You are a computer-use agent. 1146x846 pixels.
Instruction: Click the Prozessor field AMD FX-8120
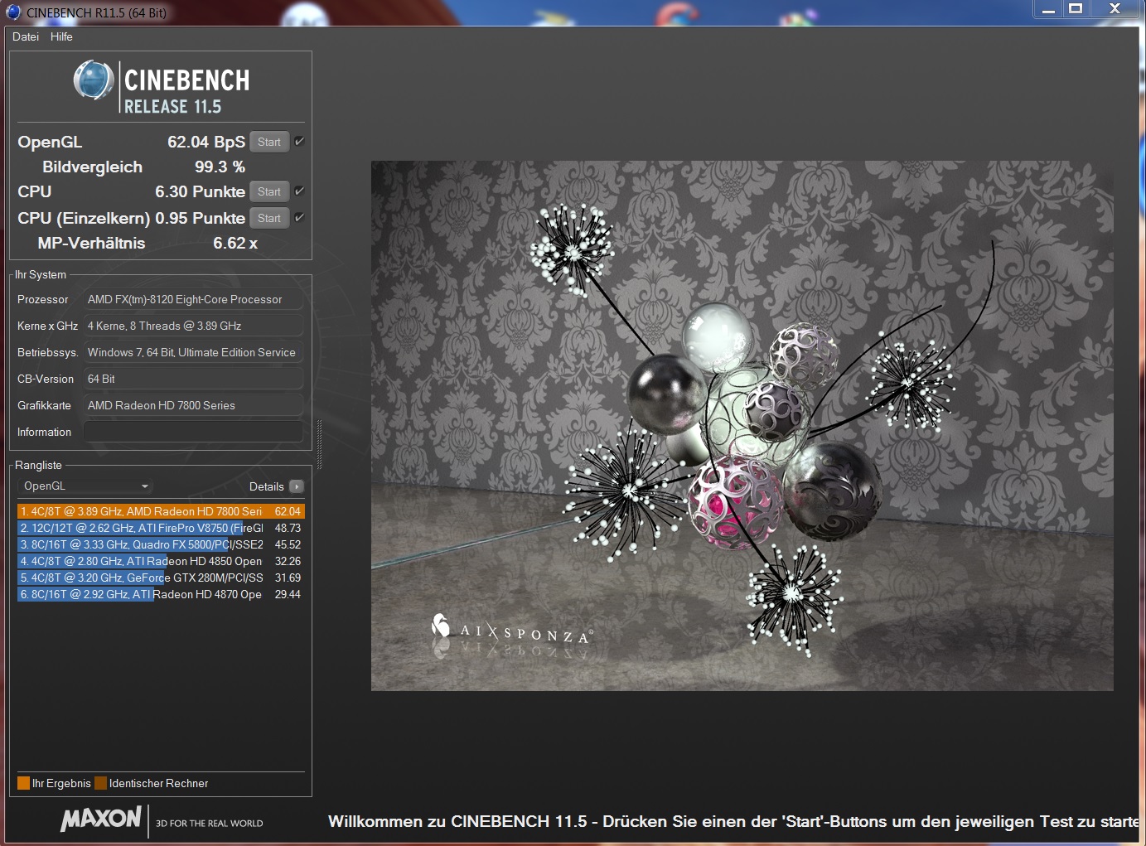193,299
